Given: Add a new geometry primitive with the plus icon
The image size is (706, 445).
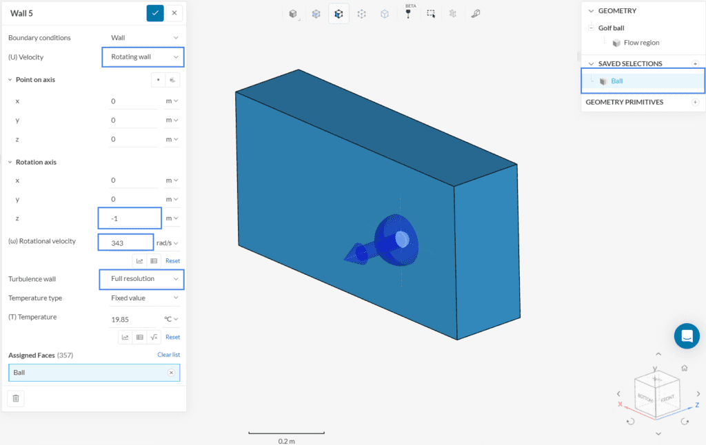Looking at the screenshot, I should point(695,102).
